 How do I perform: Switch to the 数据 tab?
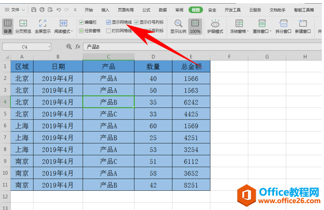pos(163,10)
